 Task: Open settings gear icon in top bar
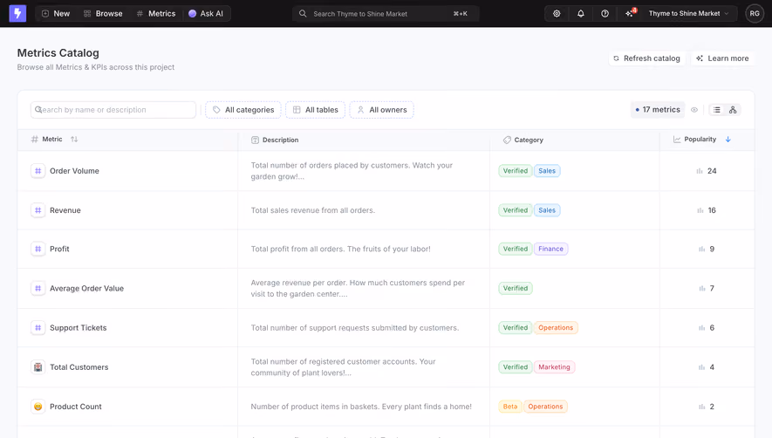coord(557,13)
